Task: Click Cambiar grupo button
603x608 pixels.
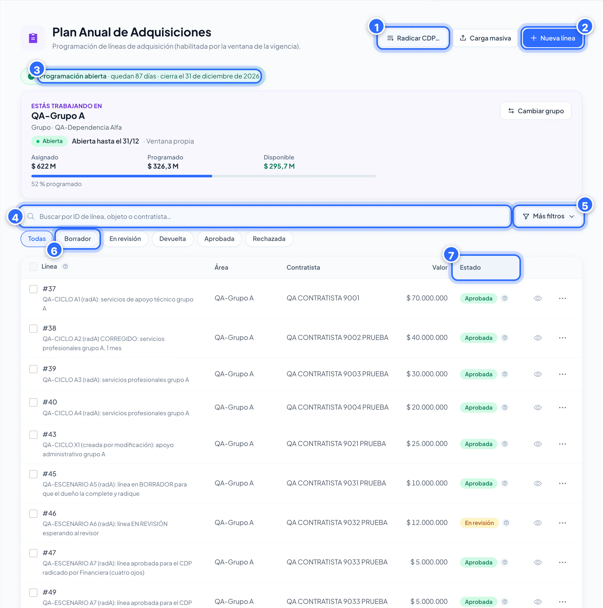Action: (x=536, y=111)
